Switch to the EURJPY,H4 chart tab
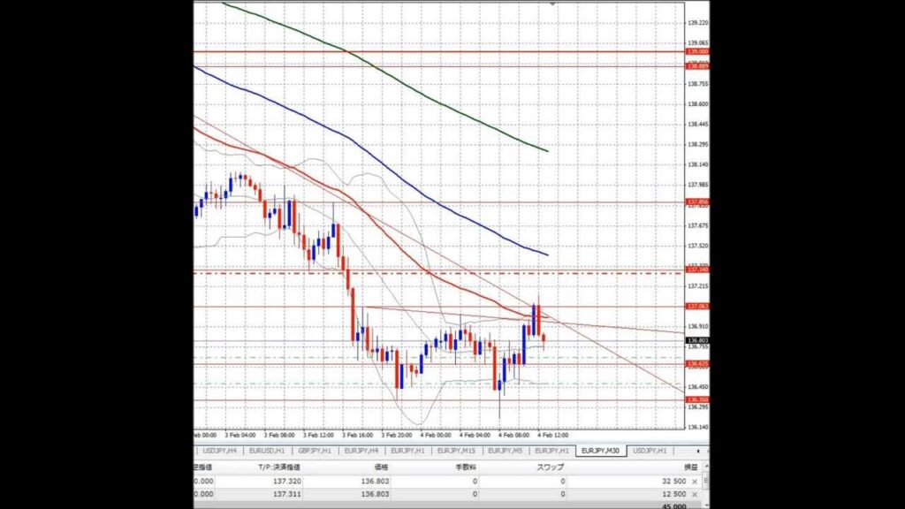The width and height of the screenshot is (905, 509). [361, 451]
